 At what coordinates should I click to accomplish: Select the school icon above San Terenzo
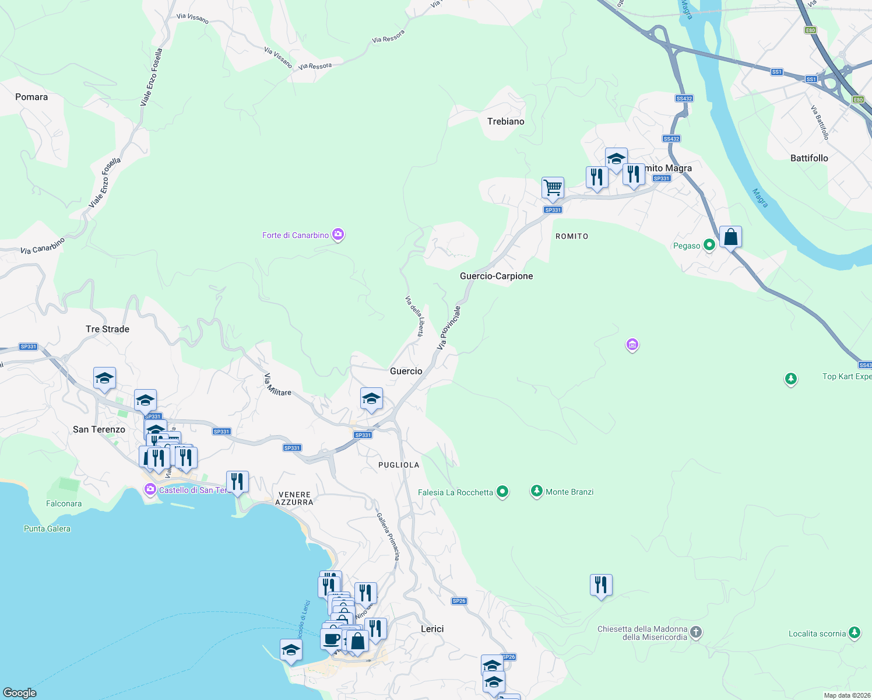[104, 377]
